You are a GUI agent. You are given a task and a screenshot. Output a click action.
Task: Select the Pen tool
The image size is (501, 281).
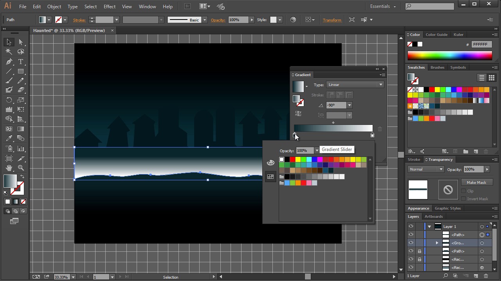pos(9,62)
